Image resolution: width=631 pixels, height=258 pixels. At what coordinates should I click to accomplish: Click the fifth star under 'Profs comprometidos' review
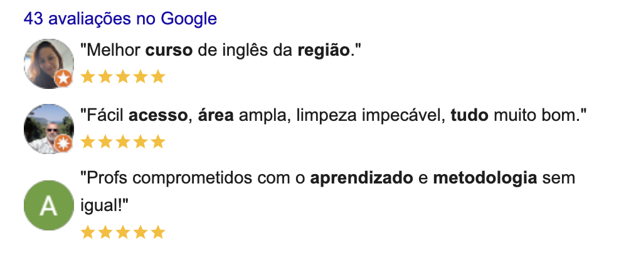coord(158,232)
